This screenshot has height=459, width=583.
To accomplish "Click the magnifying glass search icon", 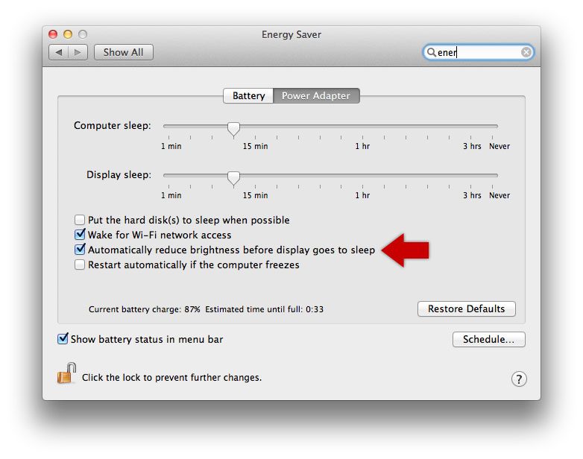I will pos(431,52).
